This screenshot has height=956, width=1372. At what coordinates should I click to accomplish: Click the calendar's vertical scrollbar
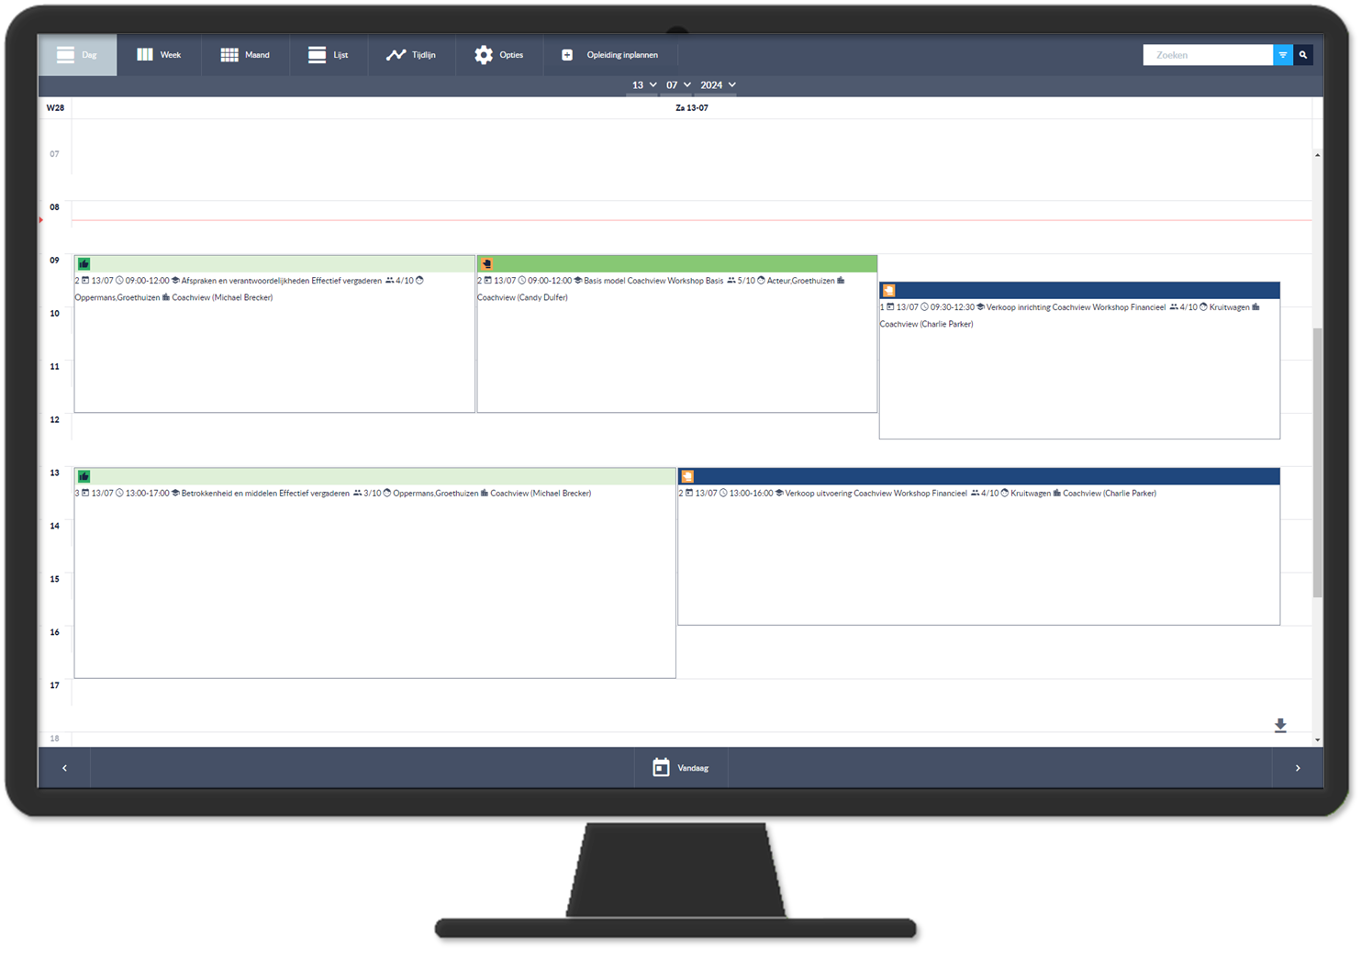1318,463
